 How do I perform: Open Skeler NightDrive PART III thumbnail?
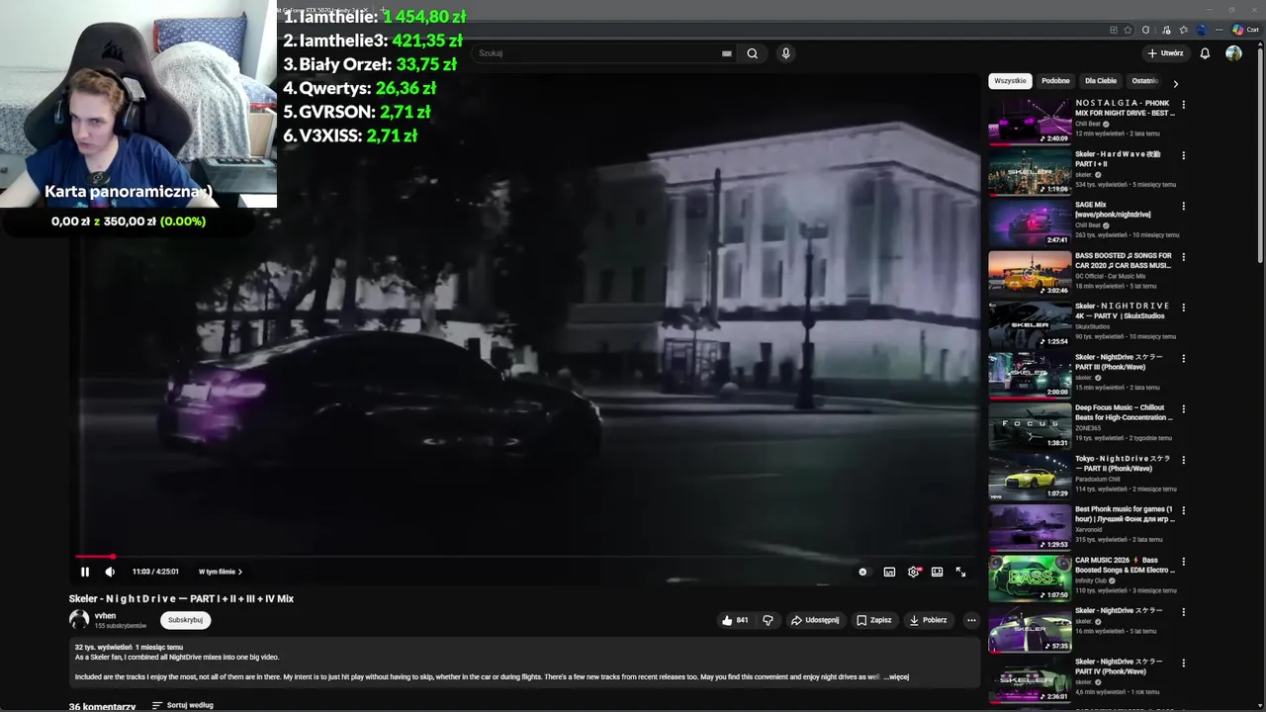(x=1030, y=375)
